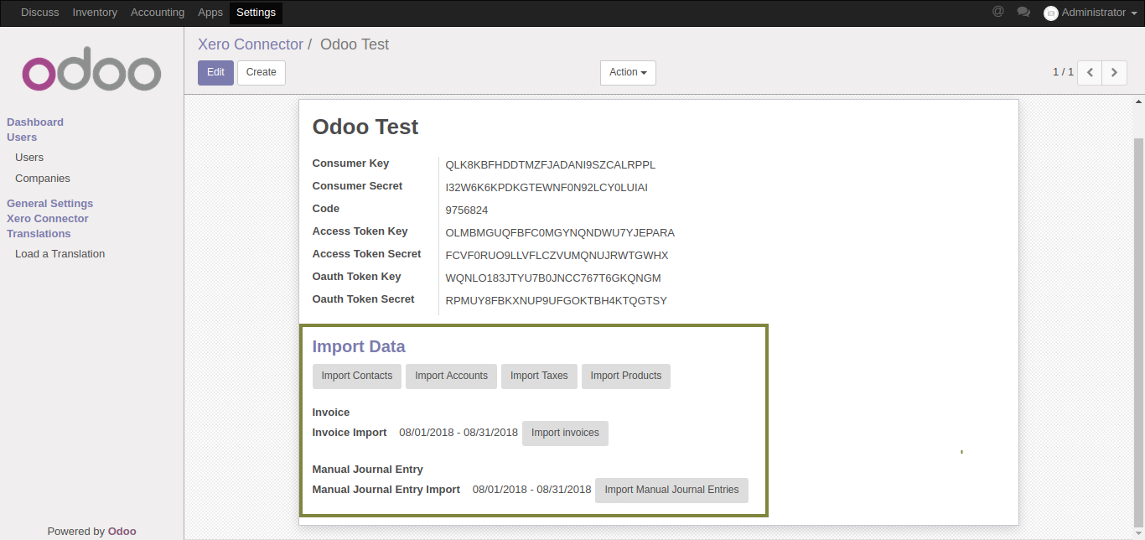Click the Invoice Import date range
This screenshot has height=540, width=1145.
(x=459, y=433)
